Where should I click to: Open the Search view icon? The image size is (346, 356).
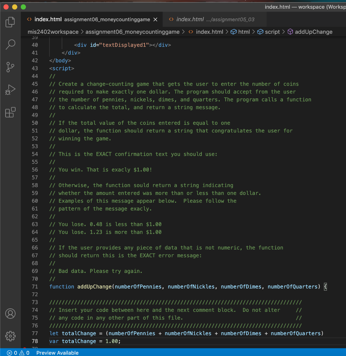pyautogui.click(x=10, y=44)
